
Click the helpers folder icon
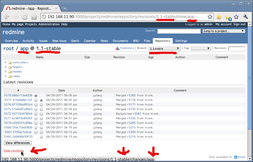pos(10,67)
